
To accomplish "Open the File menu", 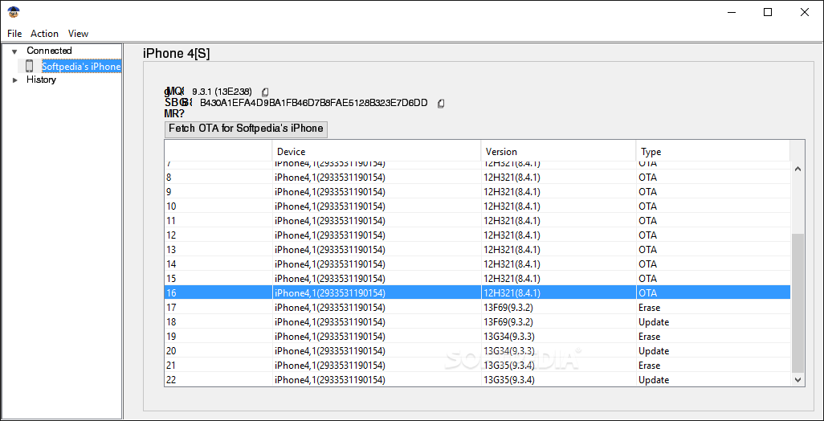I will click(14, 34).
